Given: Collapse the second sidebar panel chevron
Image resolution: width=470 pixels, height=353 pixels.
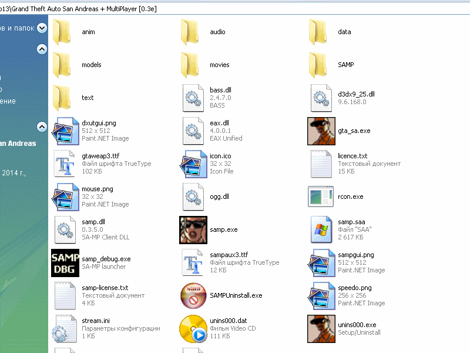Looking at the screenshot, I should tap(42, 49).
